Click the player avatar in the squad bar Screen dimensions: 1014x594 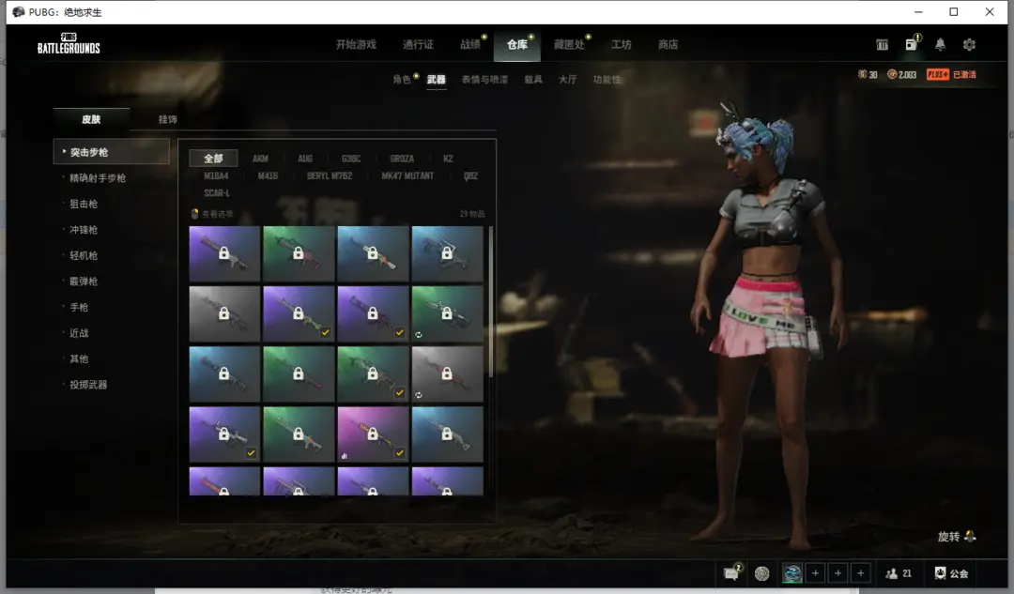click(x=792, y=573)
